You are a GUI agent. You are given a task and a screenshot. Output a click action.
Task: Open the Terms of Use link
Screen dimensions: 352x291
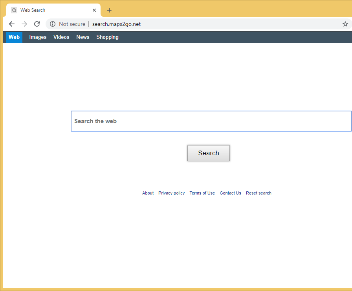(x=202, y=193)
